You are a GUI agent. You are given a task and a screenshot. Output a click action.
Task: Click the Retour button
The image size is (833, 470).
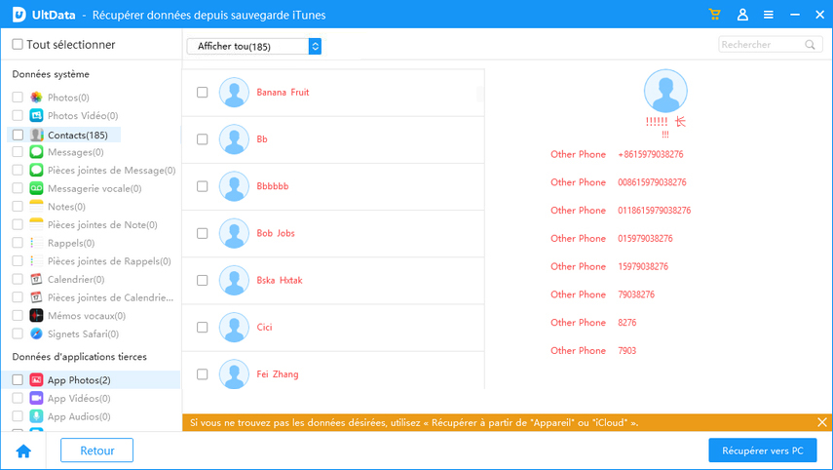(x=96, y=450)
